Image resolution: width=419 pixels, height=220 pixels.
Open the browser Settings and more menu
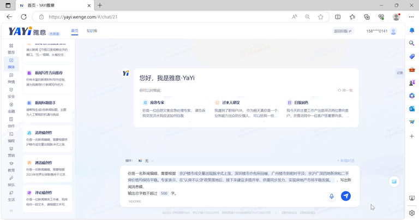point(411,17)
